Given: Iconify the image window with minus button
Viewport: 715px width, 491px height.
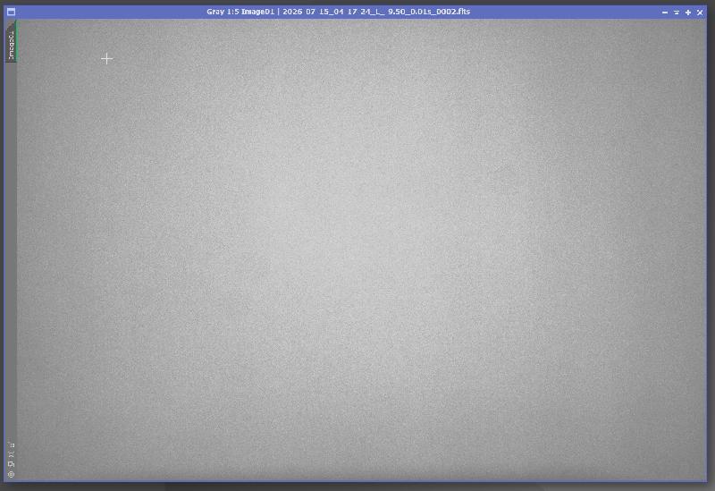Looking at the screenshot, I should click(664, 13).
